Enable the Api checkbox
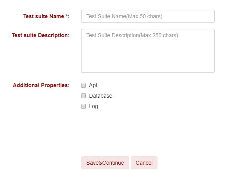227x174 pixels. (83, 85)
